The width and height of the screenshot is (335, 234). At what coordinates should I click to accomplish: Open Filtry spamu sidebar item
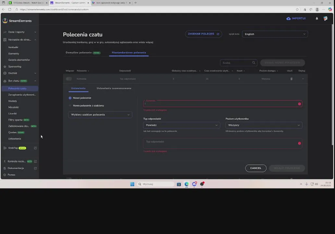point(19,120)
